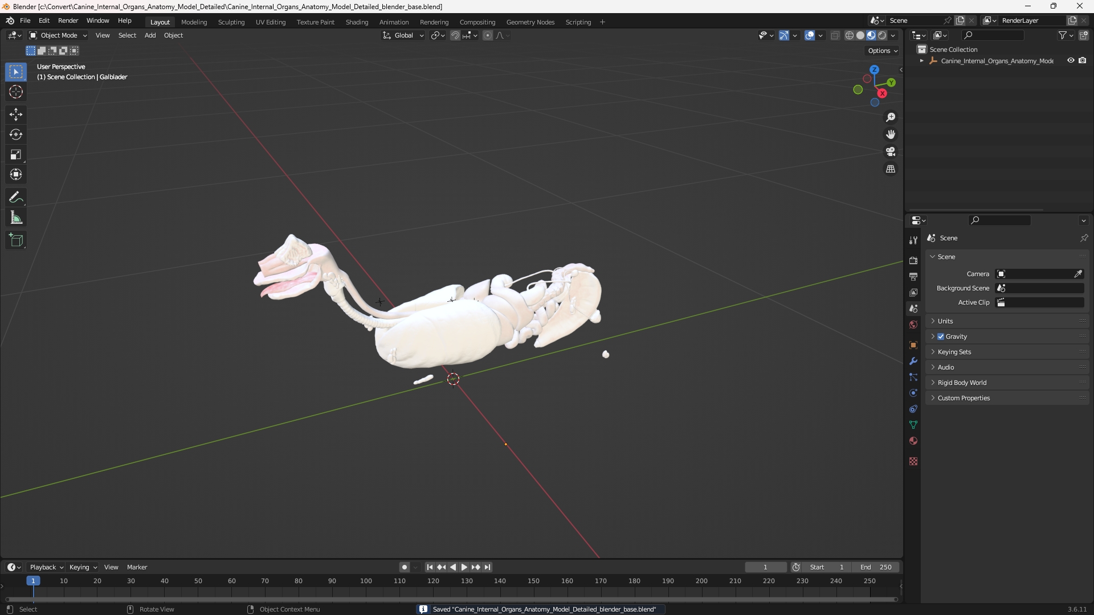Switch to the Shading workspace tab
The height and width of the screenshot is (615, 1094).
(x=357, y=22)
